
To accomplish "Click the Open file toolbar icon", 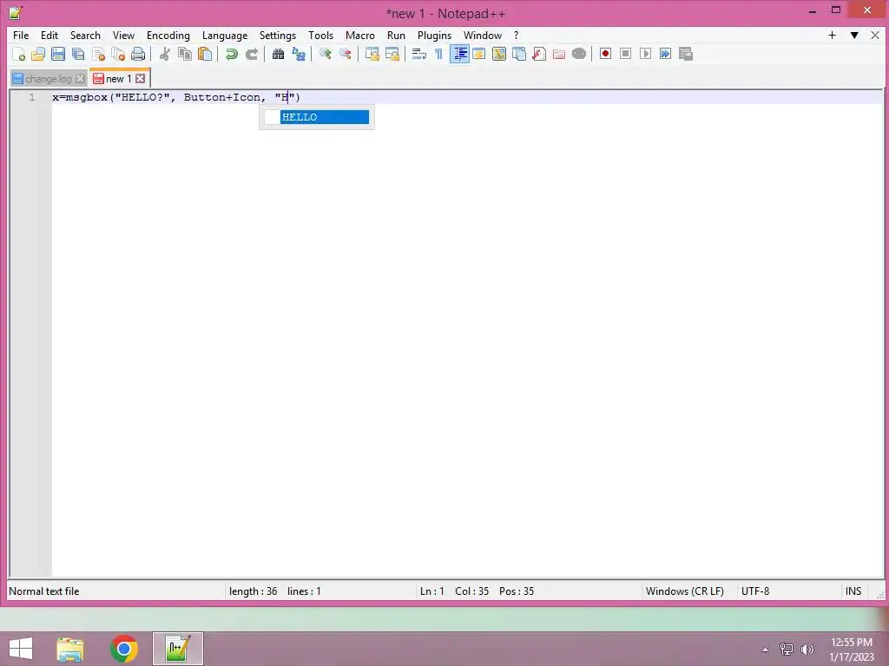I will coord(38,54).
